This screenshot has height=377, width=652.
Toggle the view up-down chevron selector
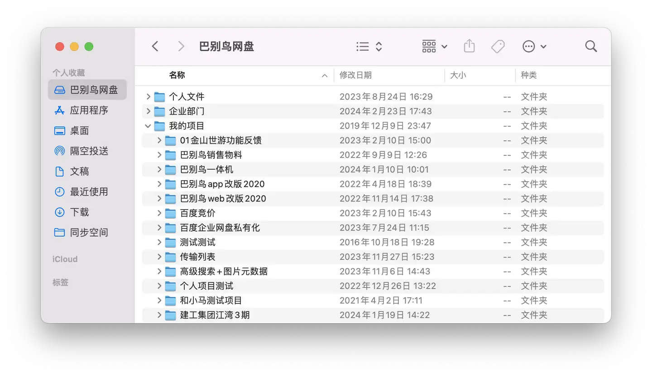[x=379, y=46]
